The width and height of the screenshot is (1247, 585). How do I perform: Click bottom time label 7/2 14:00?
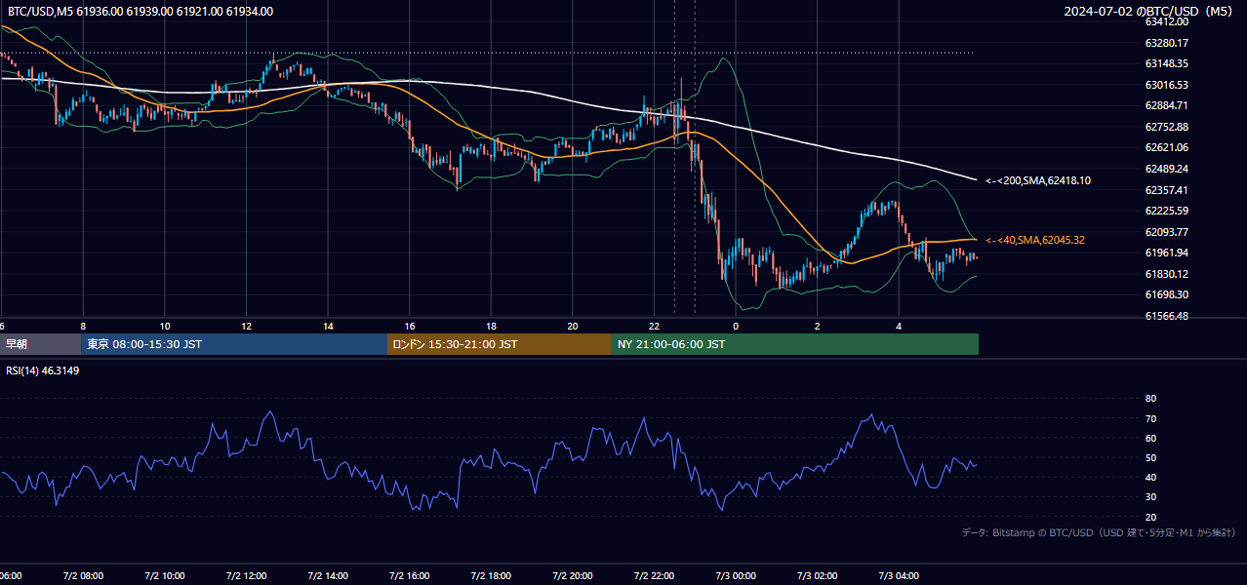[328, 576]
